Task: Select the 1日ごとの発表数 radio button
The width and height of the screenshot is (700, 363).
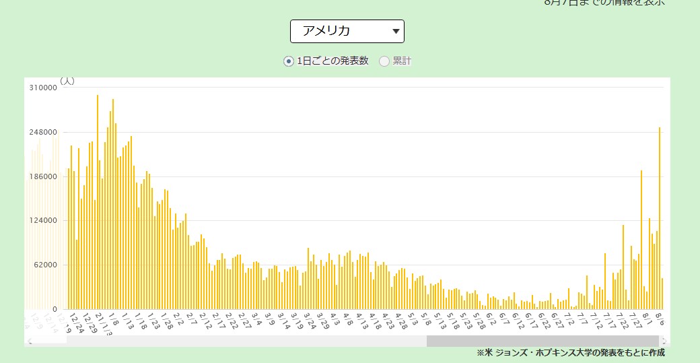Action: [x=289, y=61]
